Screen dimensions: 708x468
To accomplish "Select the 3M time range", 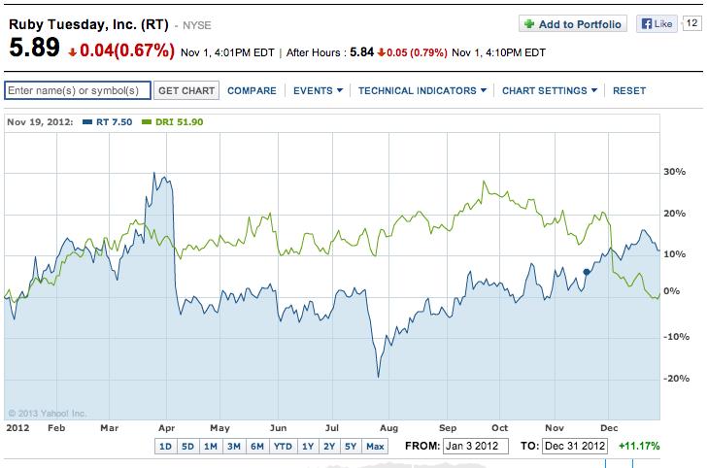I will pyautogui.click(x=234, y=447).
